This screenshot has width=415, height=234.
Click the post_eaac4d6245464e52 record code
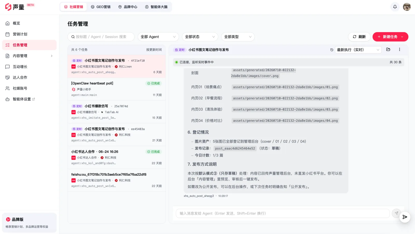pos(235,148)
